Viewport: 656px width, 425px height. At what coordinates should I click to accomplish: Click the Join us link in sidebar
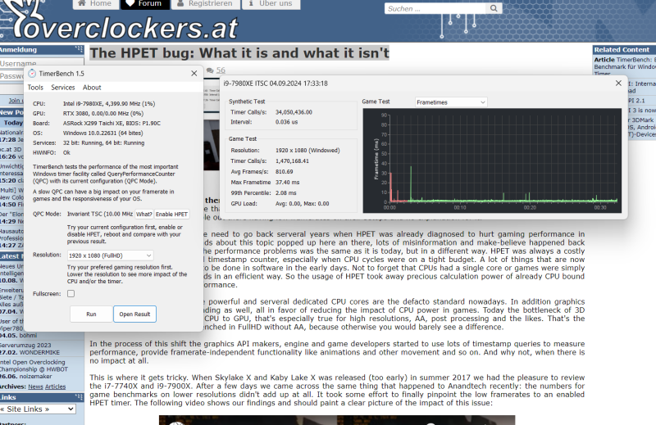[16, 101]
